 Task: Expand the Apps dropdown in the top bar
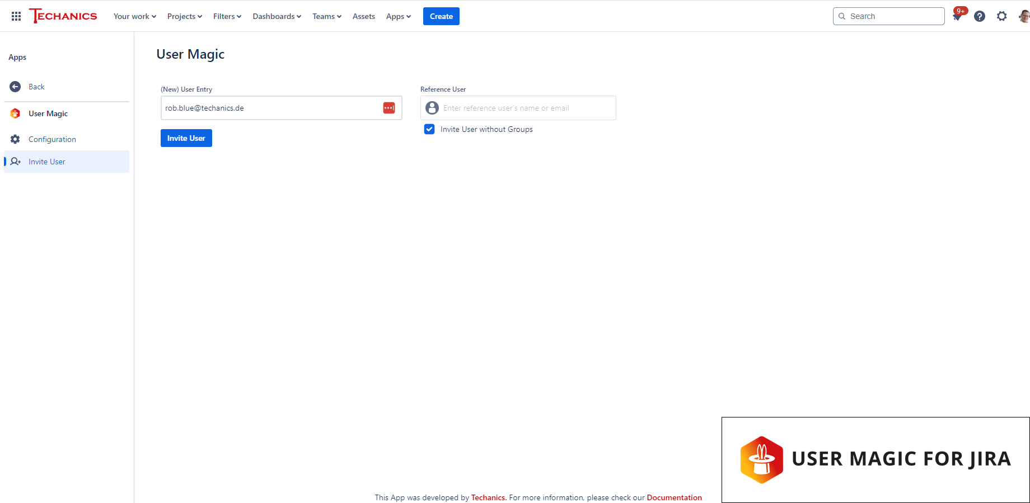[399, 16]
